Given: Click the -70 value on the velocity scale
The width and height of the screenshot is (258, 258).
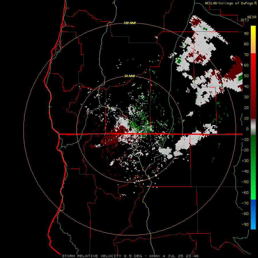Looking at the screenshot, I should (245, 203).
